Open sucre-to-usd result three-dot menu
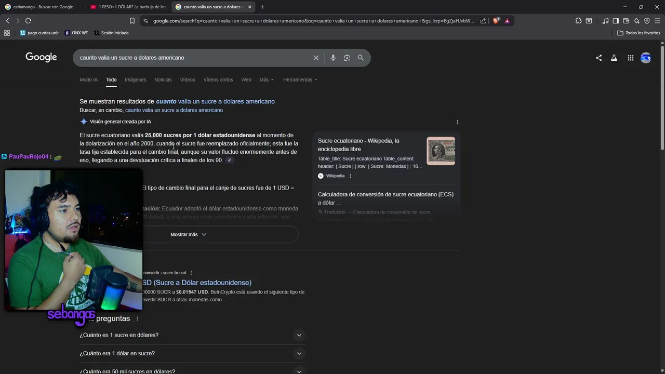 191,273
